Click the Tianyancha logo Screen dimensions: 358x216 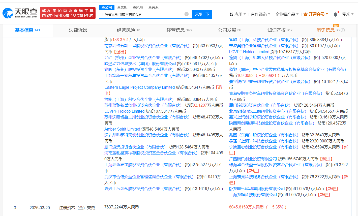20,13
